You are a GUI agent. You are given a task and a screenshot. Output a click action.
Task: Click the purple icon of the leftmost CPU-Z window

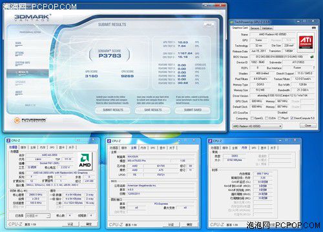(8, 140)
